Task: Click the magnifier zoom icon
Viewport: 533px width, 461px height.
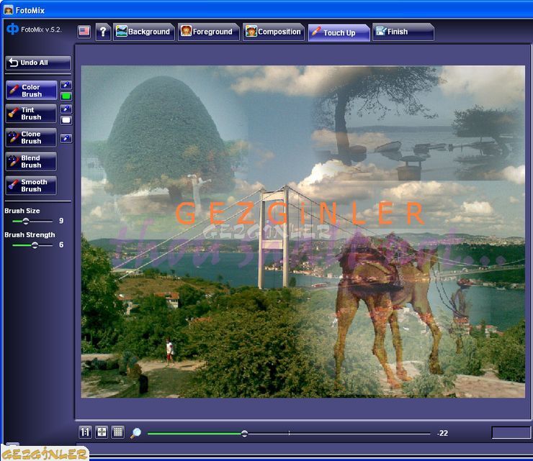Action: point(135,433)
